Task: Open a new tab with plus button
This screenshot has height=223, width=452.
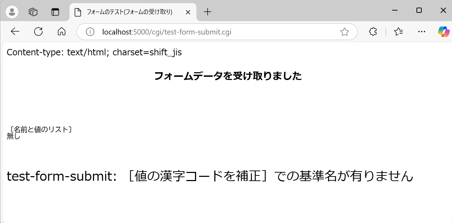Action: 208,12
